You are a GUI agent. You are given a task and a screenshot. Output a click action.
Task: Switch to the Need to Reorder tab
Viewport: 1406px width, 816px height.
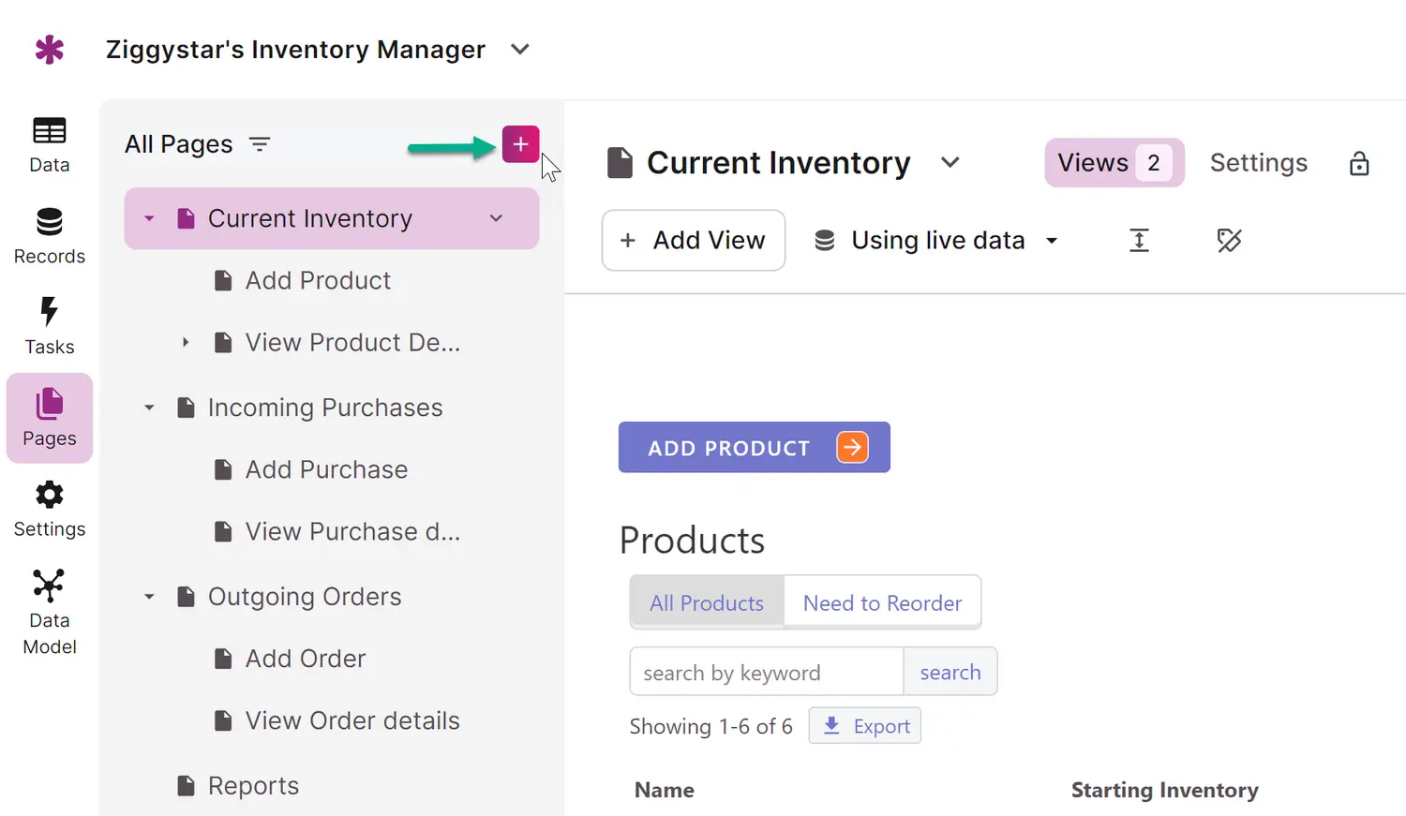coord(882,603)
